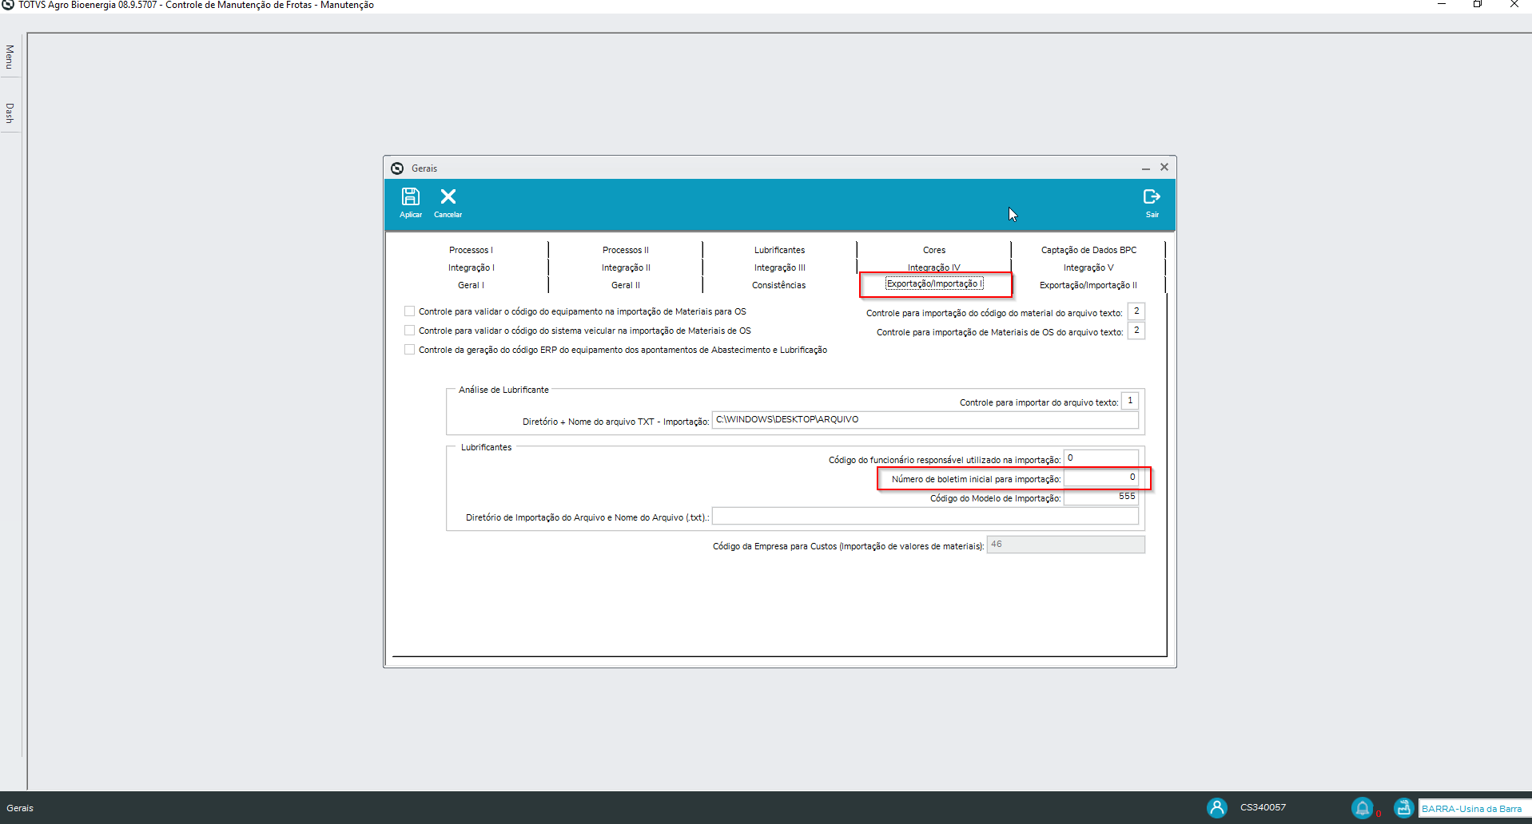Image resolution: width=1532 pixels, height=824 pixels.
Task: Open the user profile icon in status bar
Action: 1217,808
